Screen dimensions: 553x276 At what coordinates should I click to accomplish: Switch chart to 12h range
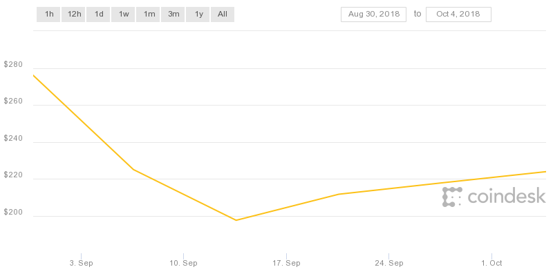click(x=74, y=14)
